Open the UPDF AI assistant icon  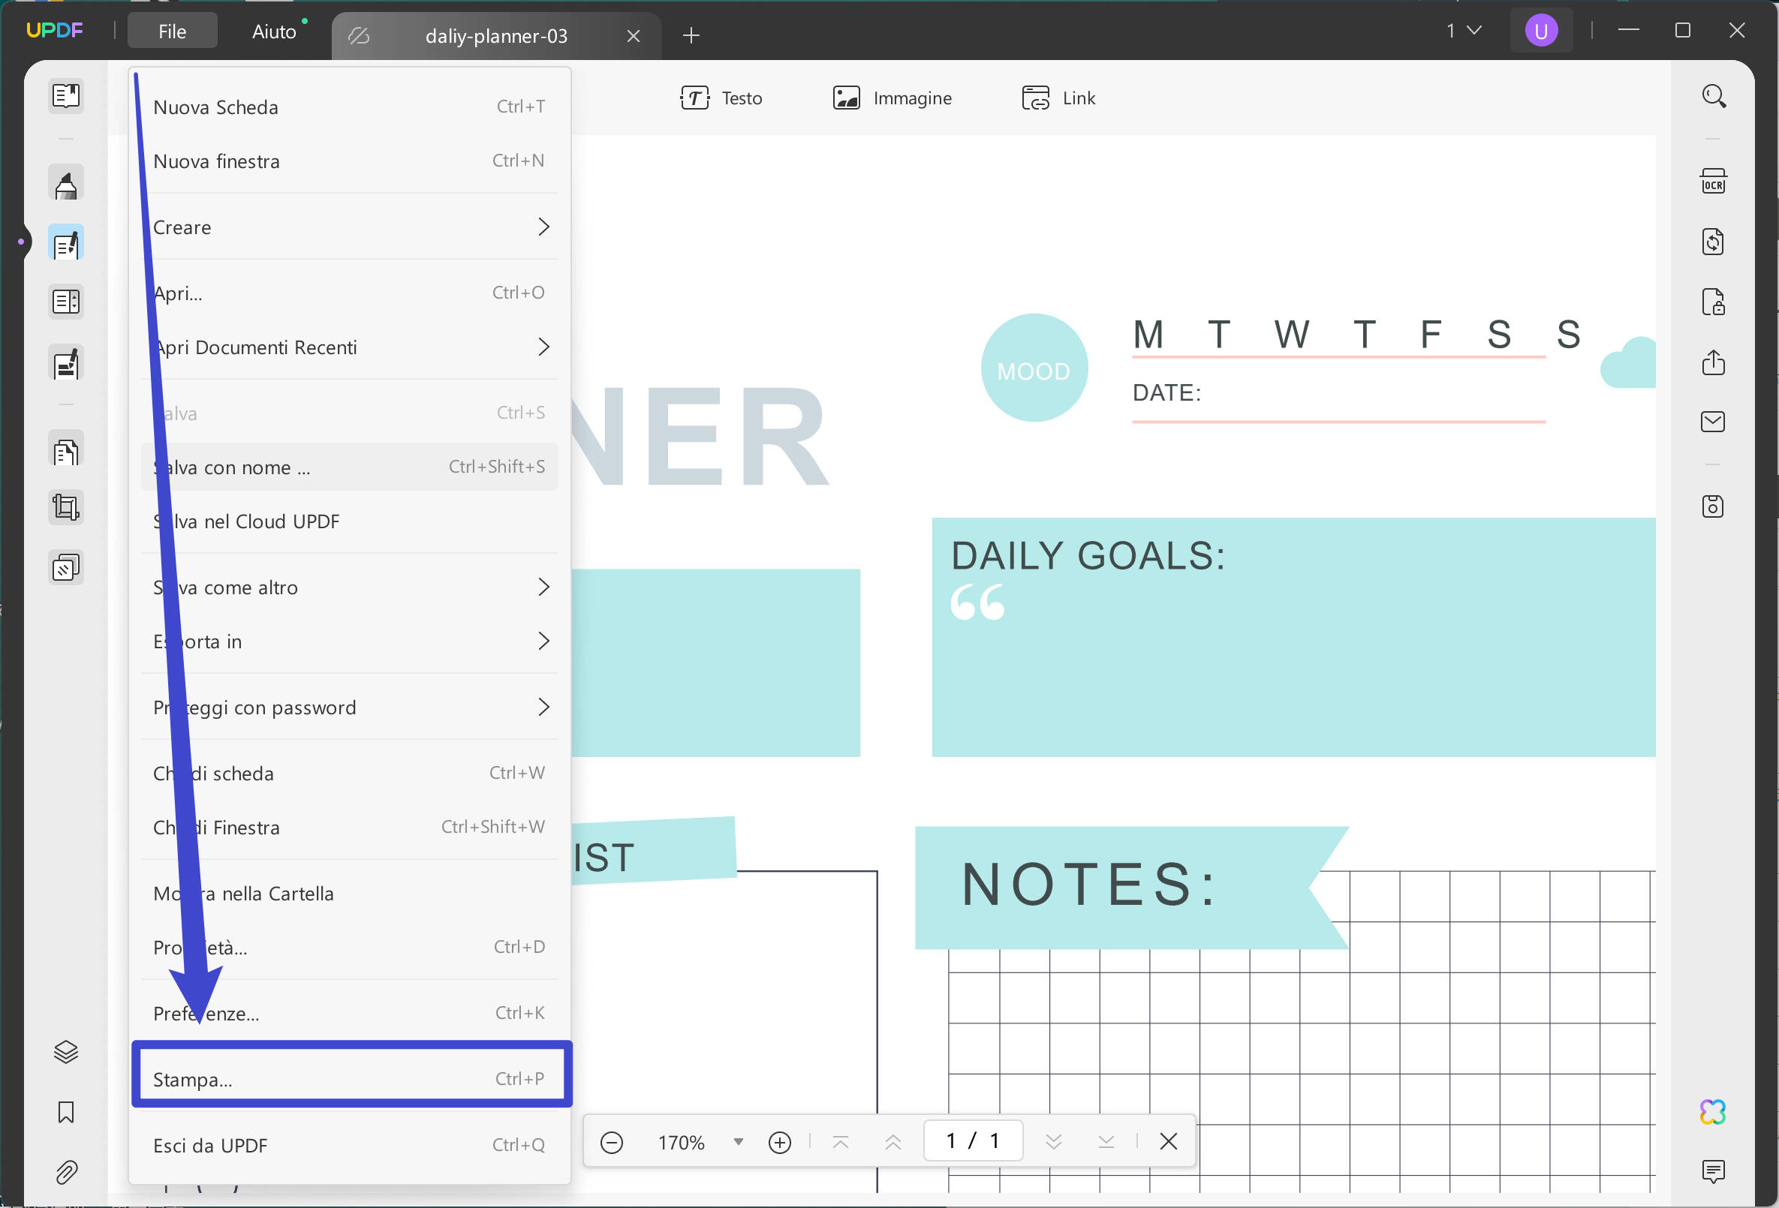[1713, 1113]
